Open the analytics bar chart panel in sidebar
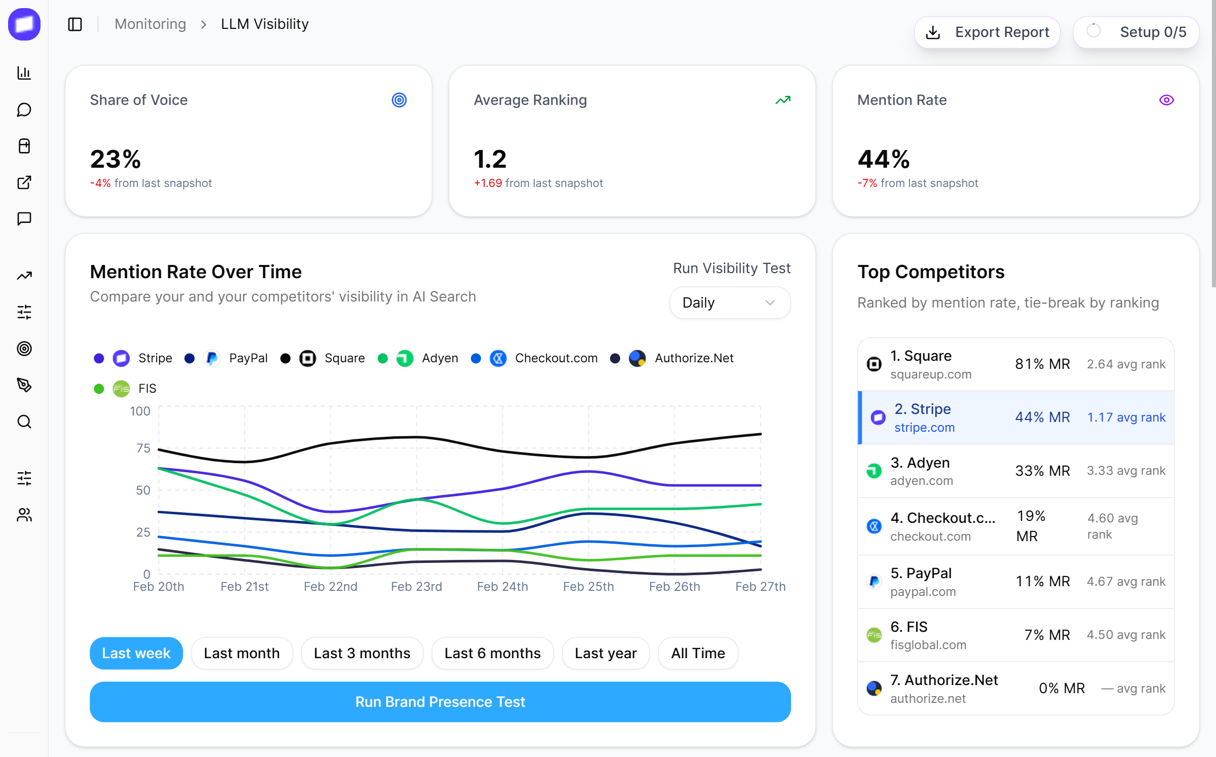The width and height of the screenshot is (1216, 757). click(x=24, y=72)
